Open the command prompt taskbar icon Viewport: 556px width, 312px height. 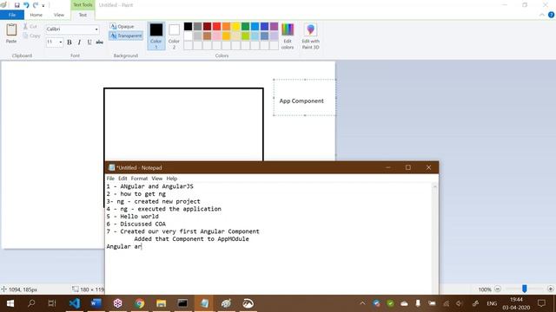182,303
